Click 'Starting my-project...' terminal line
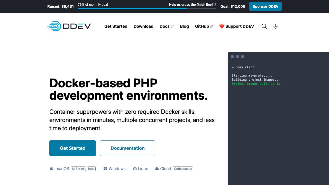The width and height of the screenshot is (329, 185). tap(252, 76)
